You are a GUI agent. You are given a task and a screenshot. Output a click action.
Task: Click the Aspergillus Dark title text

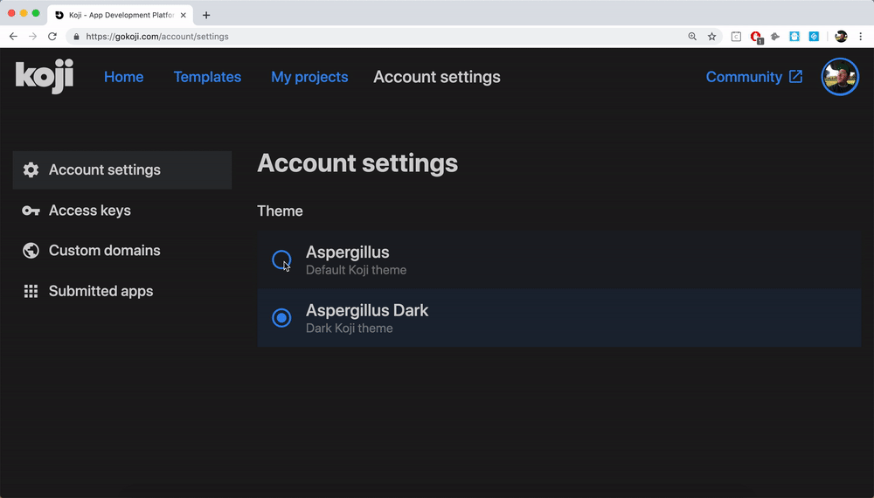(x=367, y=310)
